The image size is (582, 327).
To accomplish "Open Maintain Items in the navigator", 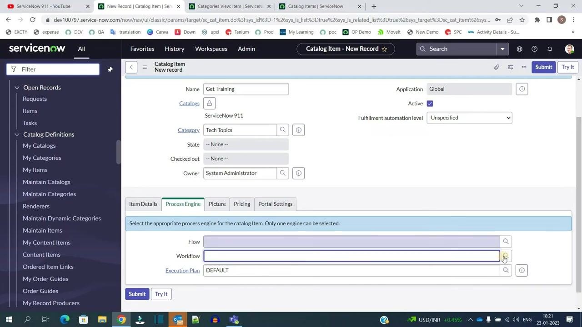I will pos(42,230).
